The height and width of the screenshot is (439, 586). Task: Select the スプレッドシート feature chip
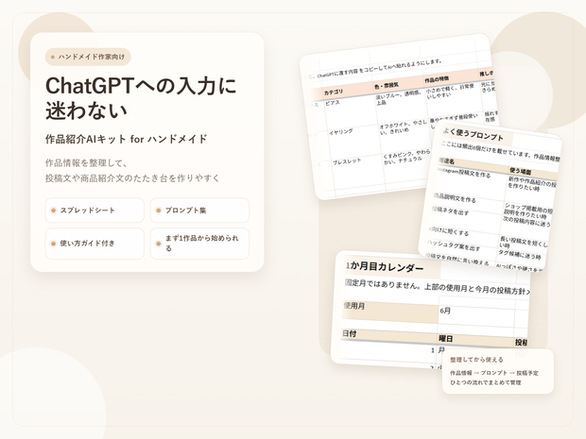click(x=95, y=211)
